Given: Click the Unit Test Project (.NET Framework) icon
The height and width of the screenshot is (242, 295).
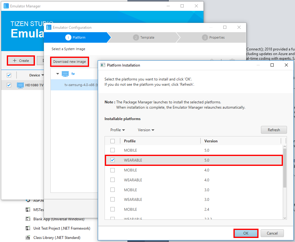Looking at the screenshot, I should 28,228.
